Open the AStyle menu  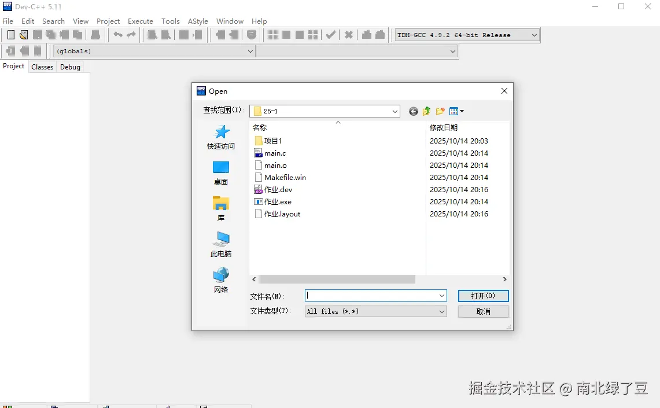click(198, 21)
